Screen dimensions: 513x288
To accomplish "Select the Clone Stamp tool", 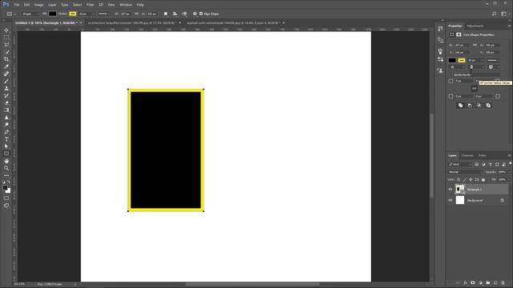I will (x=6, y=88).
